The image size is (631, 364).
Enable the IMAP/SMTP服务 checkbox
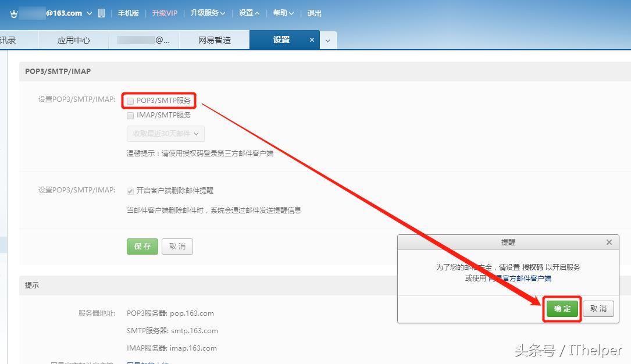tap(130, 115)
